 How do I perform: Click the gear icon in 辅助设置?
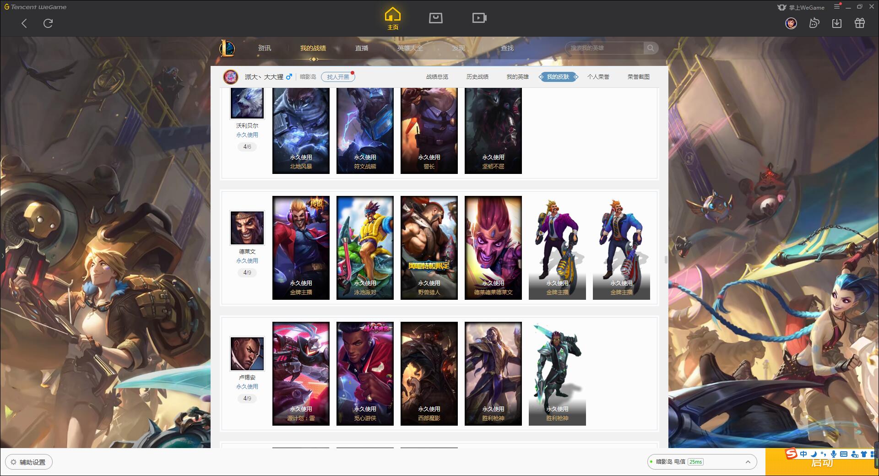click(x=13, y=462)
